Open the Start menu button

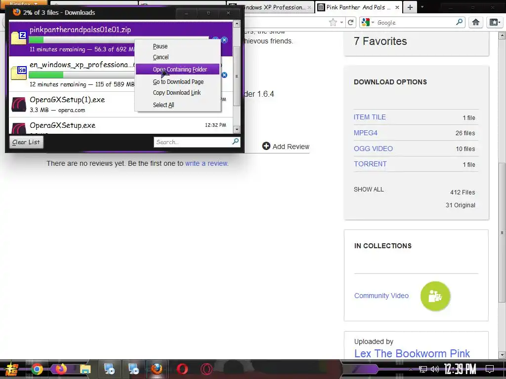click(11, 369)
